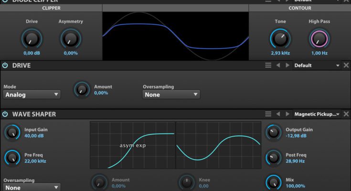
Task: Toggle the Wave Shaper power button
Action: (x=5, y=114)
